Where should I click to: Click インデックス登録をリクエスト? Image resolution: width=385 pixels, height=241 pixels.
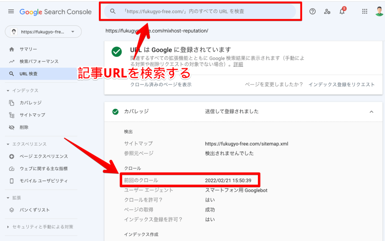click(341, 85)
